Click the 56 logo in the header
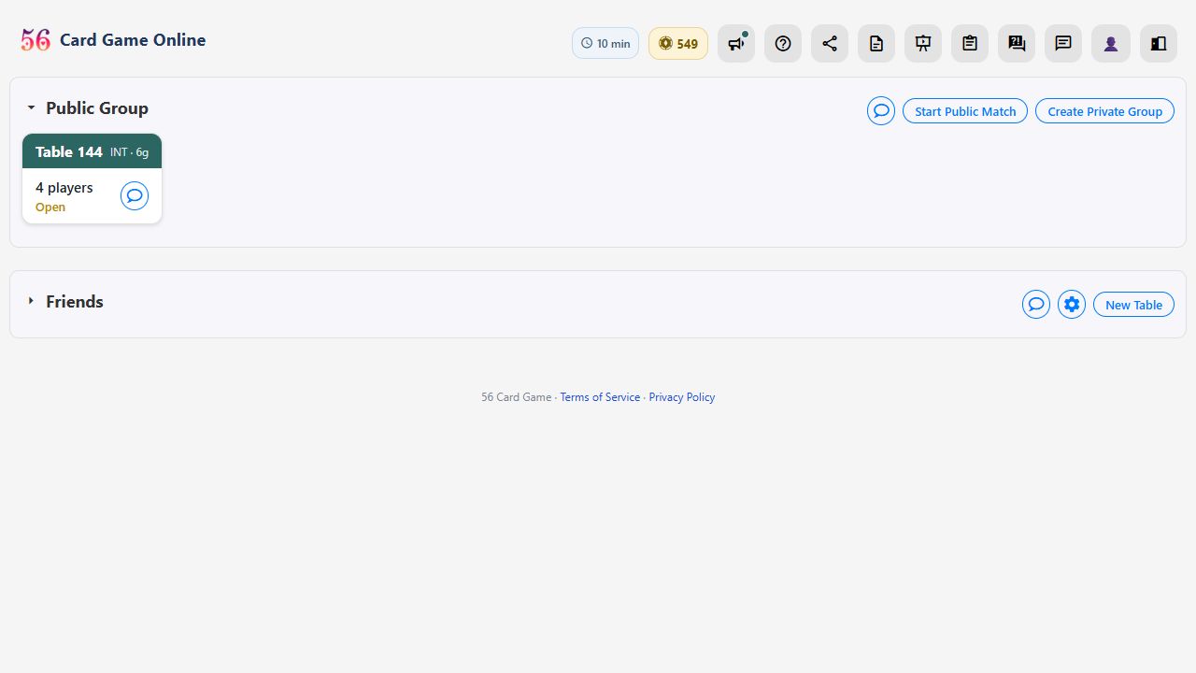The image size is (1196, 673). (36, 40)
